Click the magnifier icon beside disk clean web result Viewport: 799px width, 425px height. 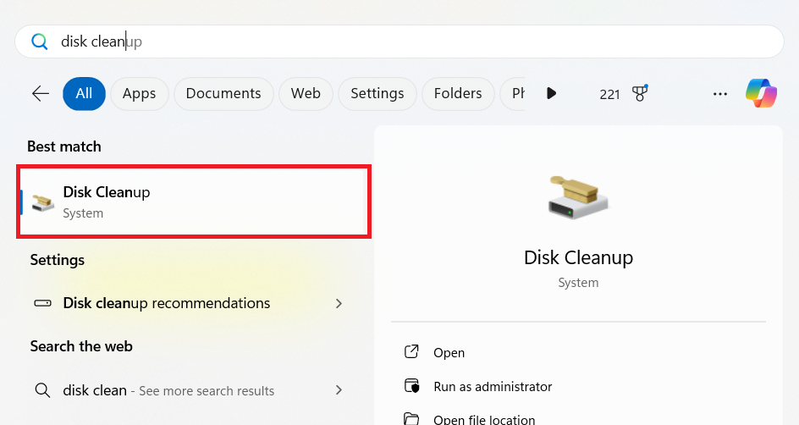[x=42, y=390]
